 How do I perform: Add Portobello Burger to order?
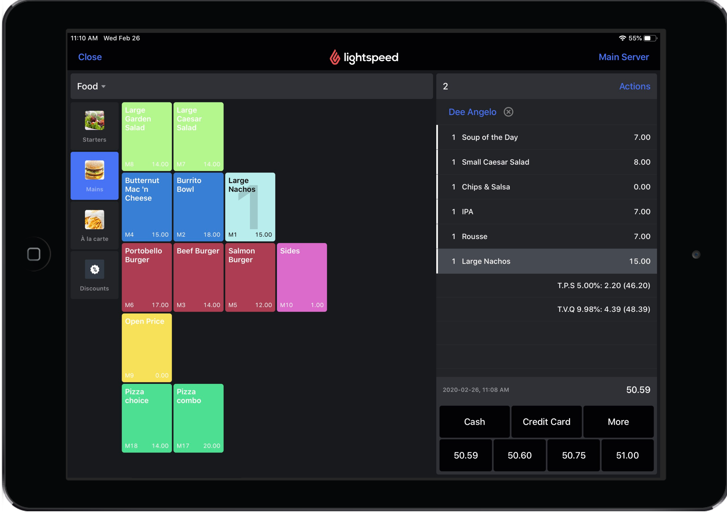tap(147, 278)
